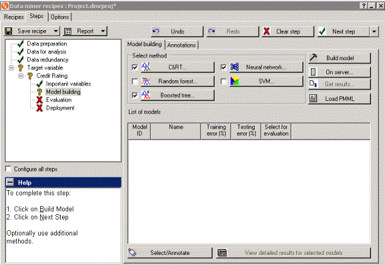
Task: Select the Steps tab
Action: [x=37, y=16]
